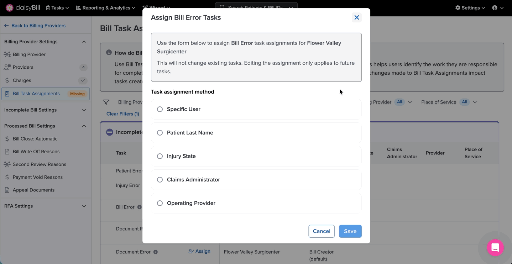Select the Patient Last Name radio button

point(160,133)
